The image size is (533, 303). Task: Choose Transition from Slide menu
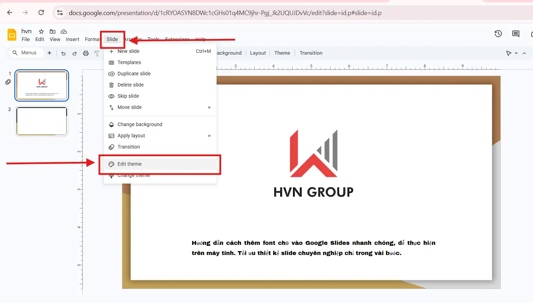(x=160, y=147)
